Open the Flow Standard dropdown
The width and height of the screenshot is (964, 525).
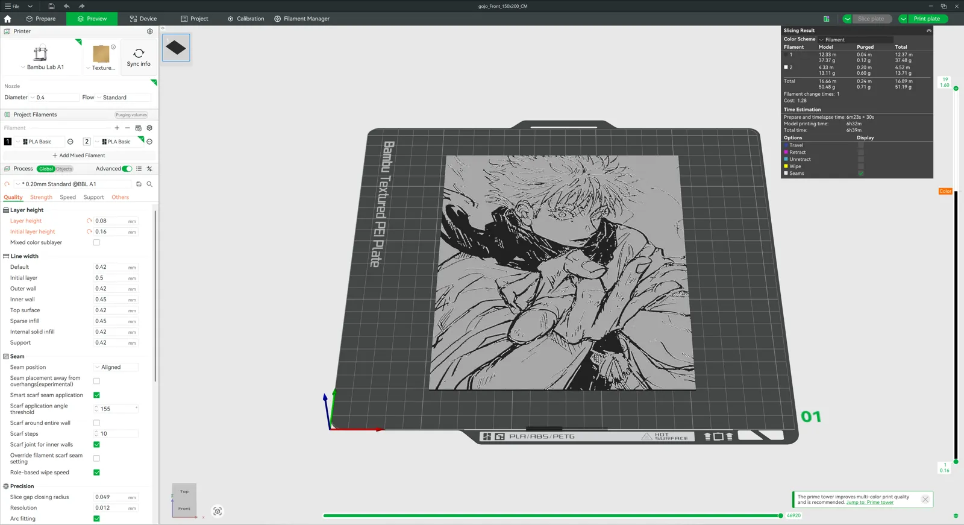123,97
